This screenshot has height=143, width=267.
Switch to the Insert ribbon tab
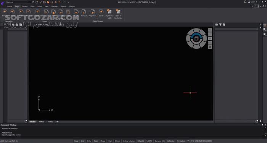coord(40,6)
